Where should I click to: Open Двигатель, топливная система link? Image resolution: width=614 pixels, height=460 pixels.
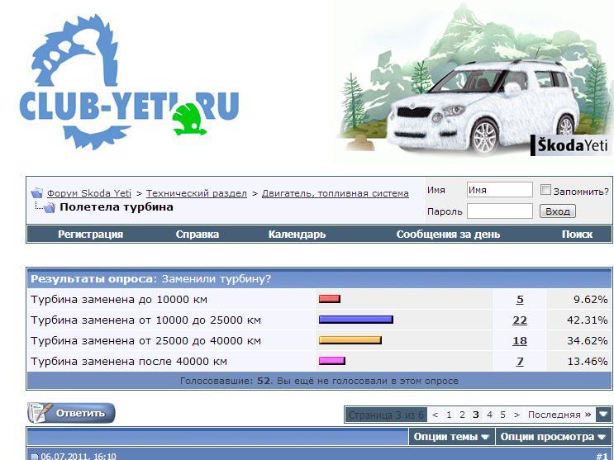(x=336, y=193)
